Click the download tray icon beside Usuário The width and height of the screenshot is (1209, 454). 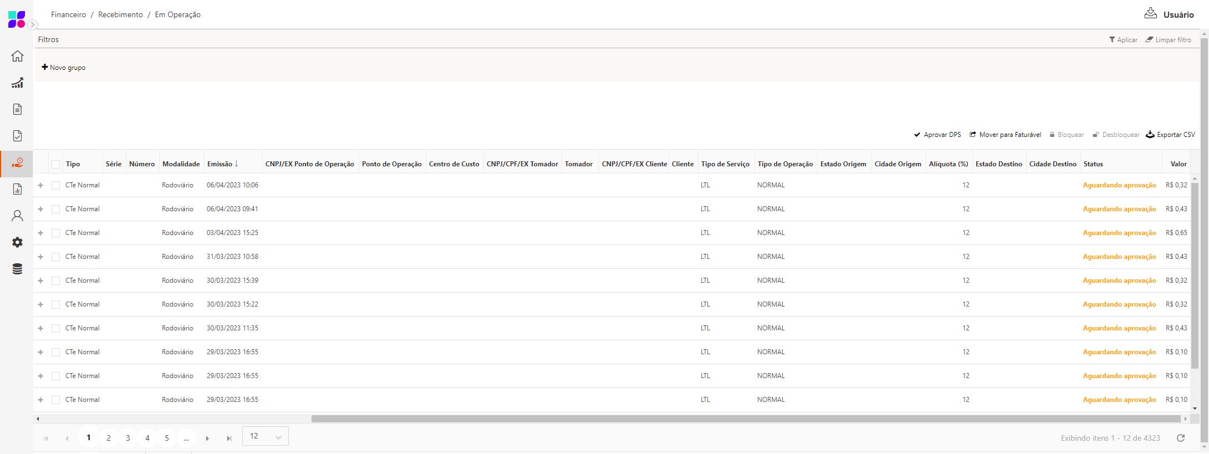1150,14
